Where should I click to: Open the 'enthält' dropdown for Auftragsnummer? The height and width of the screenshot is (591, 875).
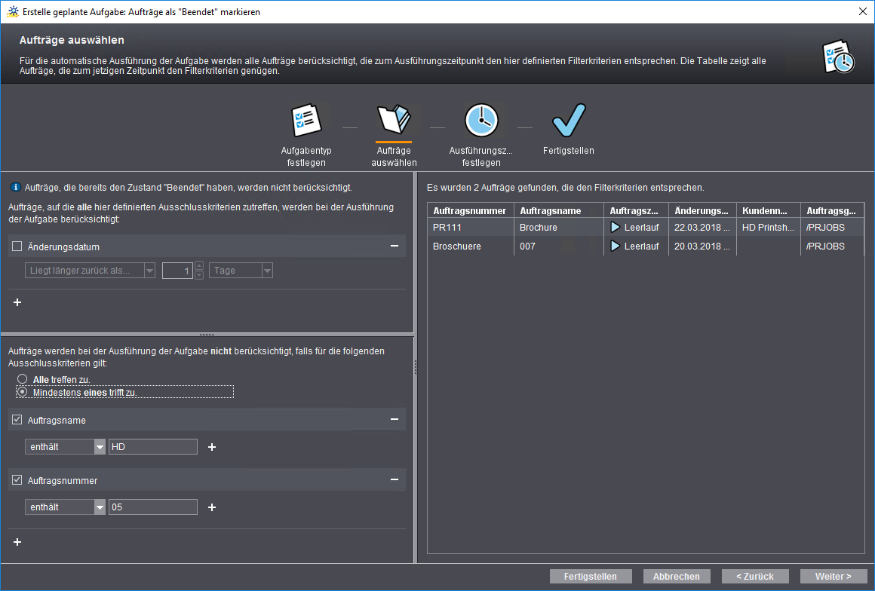[66, 507]
